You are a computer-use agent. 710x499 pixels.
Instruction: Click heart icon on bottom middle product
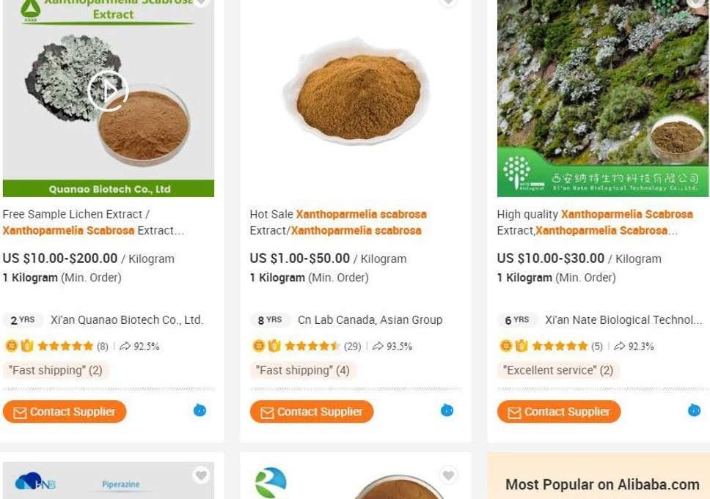(x=448, y=476)
